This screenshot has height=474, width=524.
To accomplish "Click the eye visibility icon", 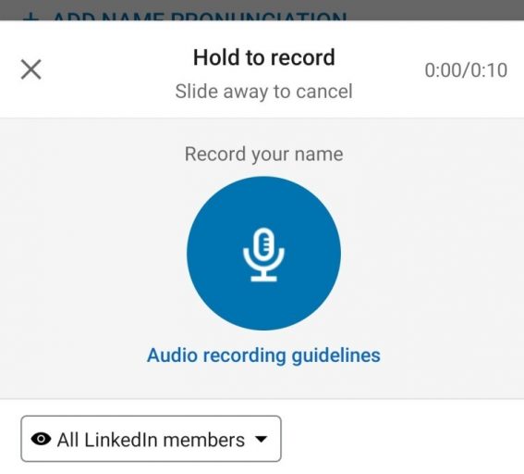I will pyautogui.click(x=41, y=439).
